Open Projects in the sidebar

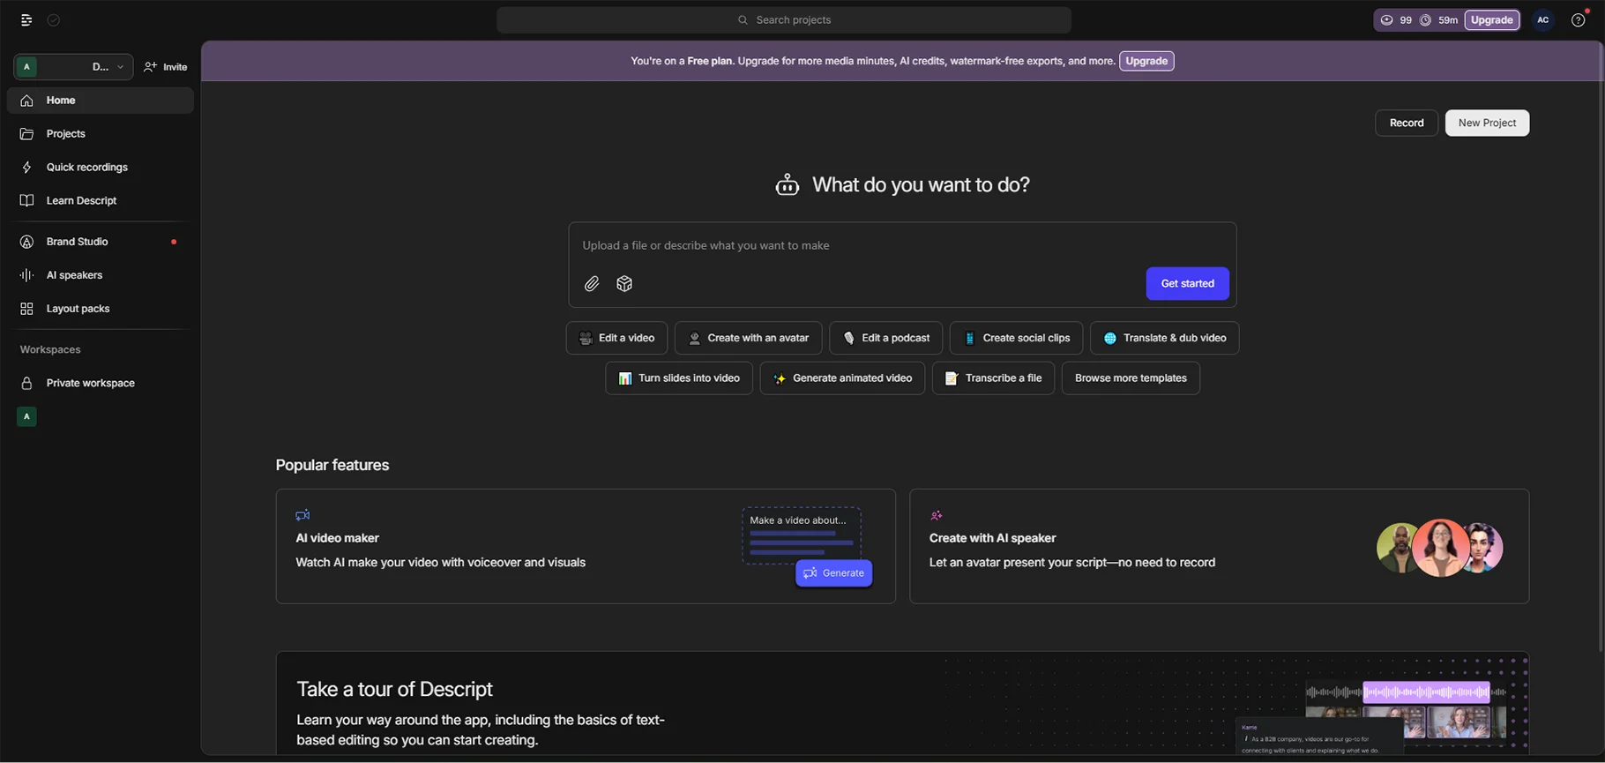click(x=101, y=134)
